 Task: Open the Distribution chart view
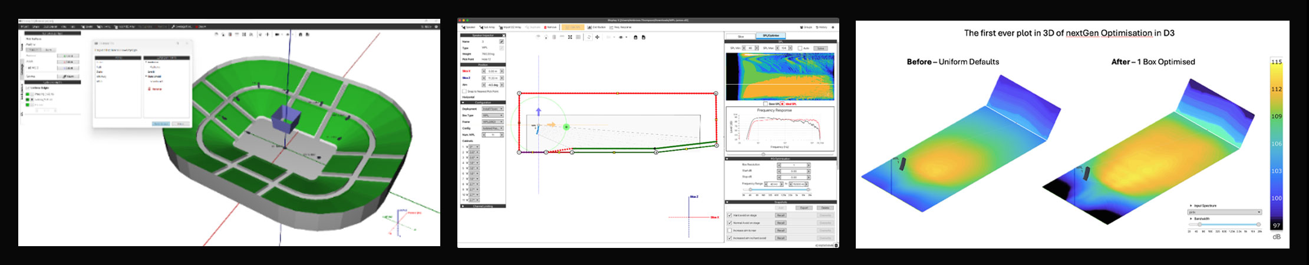pyautogui.click(x=596, y=27)
